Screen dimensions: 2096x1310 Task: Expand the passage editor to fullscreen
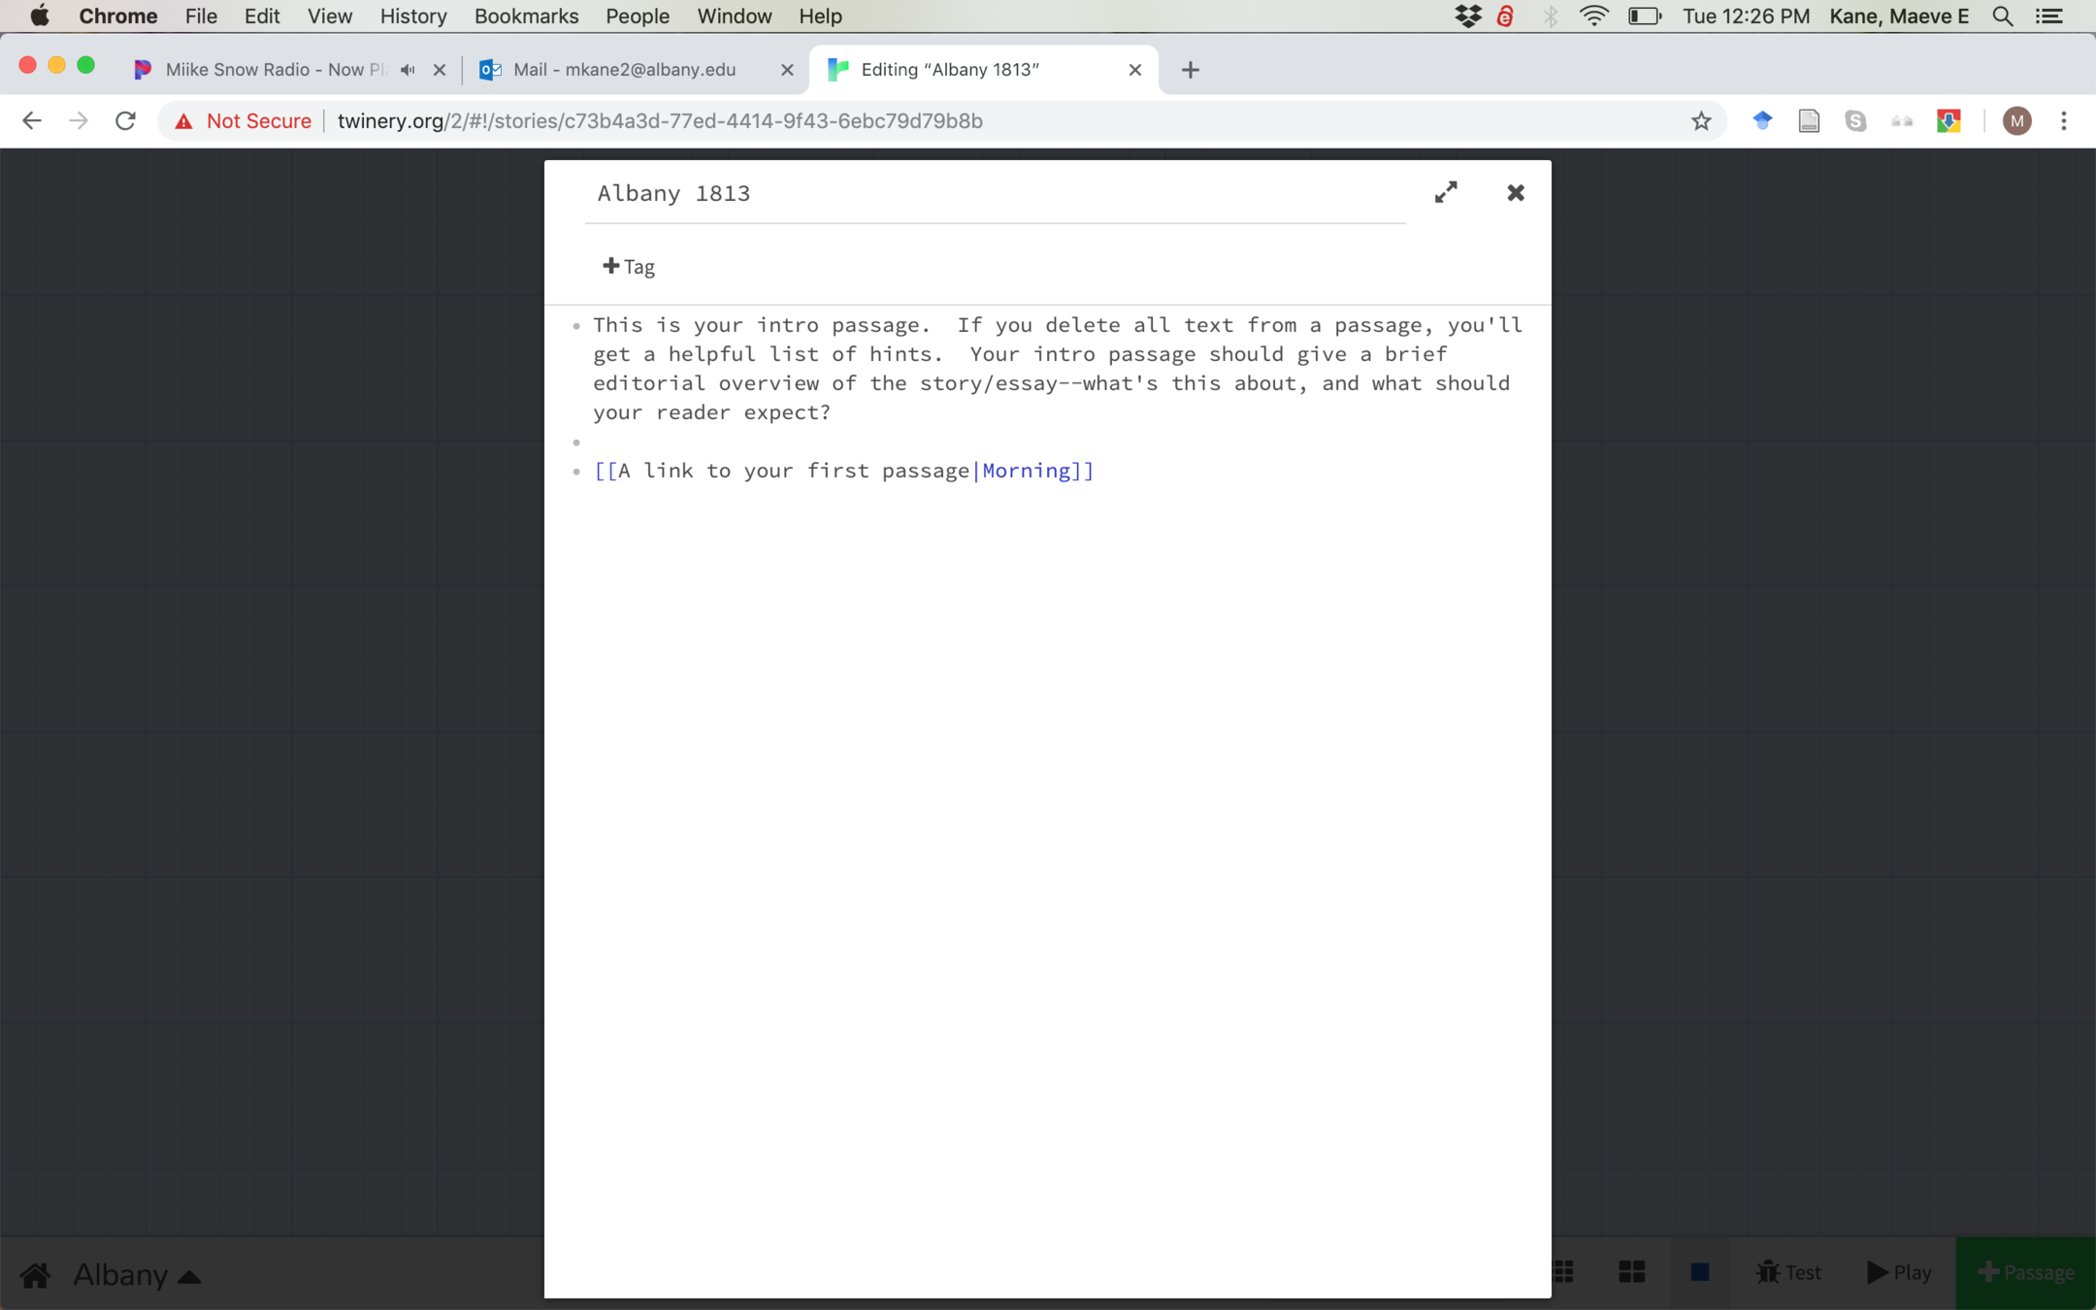coord(1446,192)
